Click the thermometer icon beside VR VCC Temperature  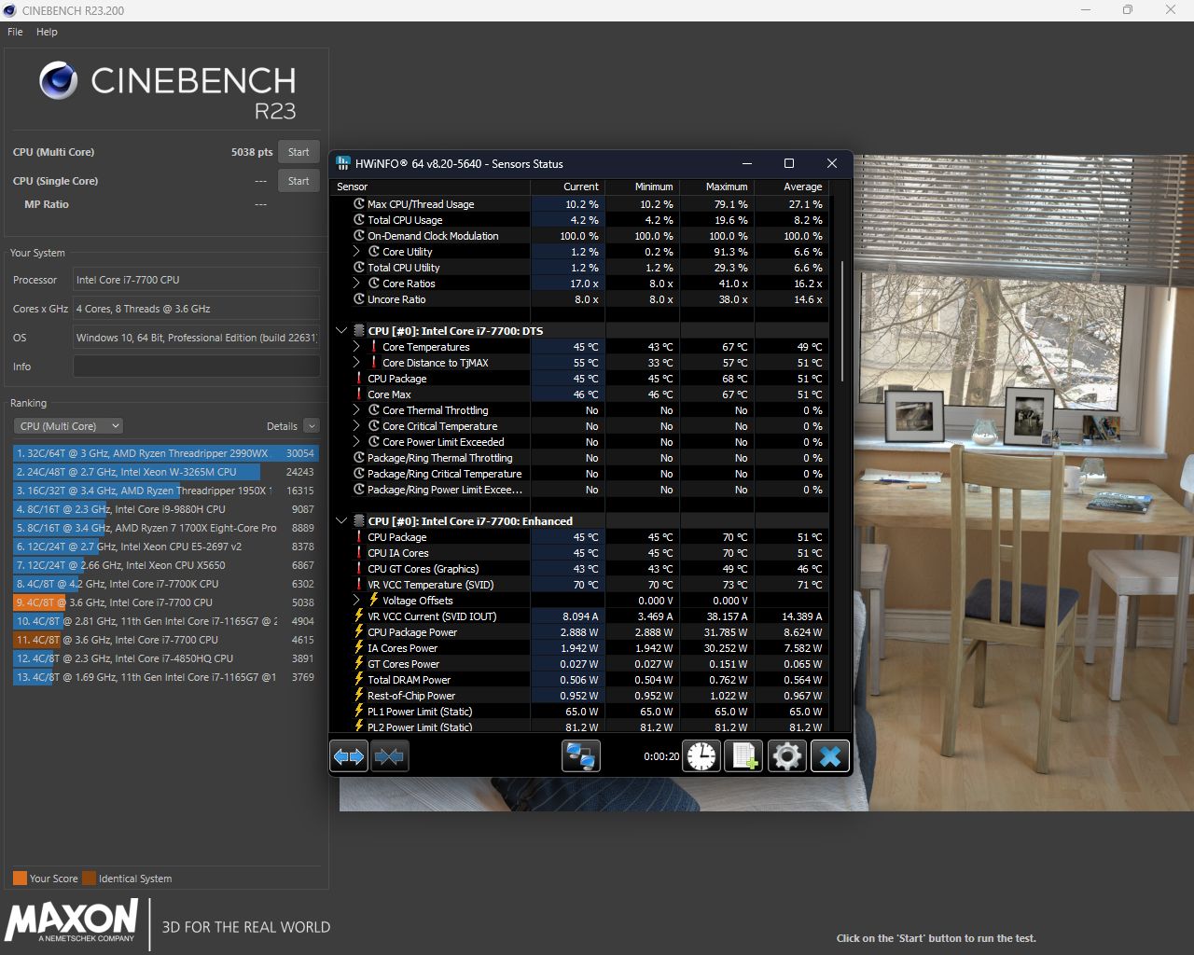359,585
